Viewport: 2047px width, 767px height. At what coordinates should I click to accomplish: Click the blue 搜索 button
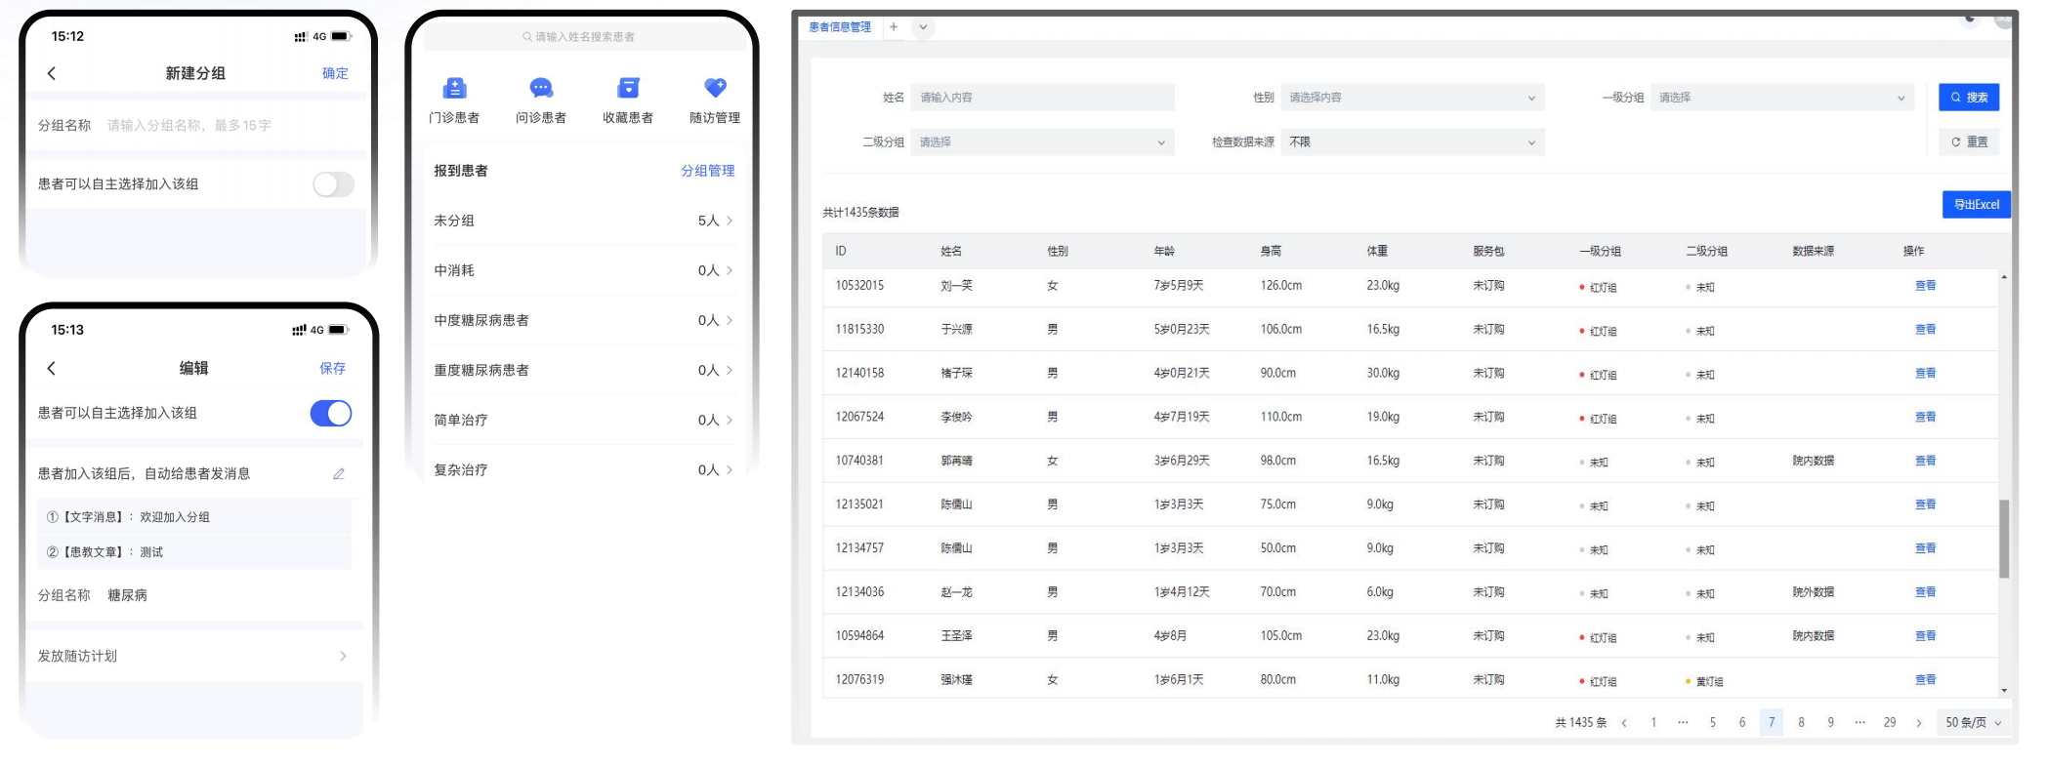[1969, 98]
